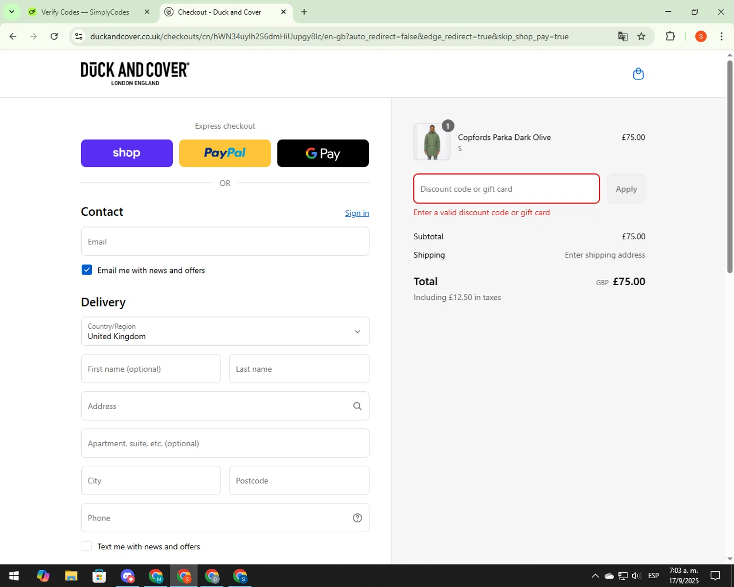
Task: Pay with Google Pay button
Action: coord(323,153)
